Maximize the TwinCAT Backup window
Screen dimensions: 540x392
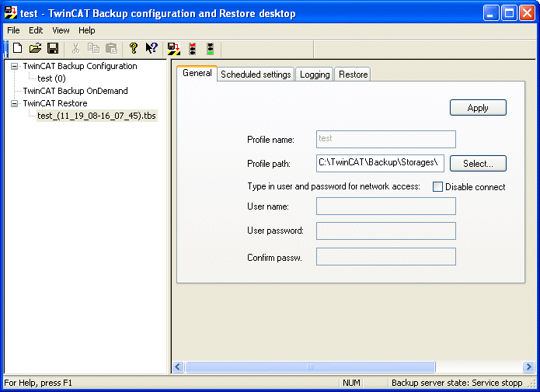[509, 13]
